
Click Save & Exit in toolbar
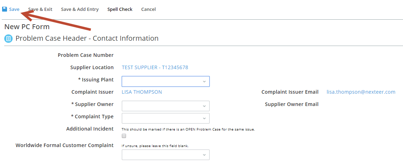coord(40,9)
